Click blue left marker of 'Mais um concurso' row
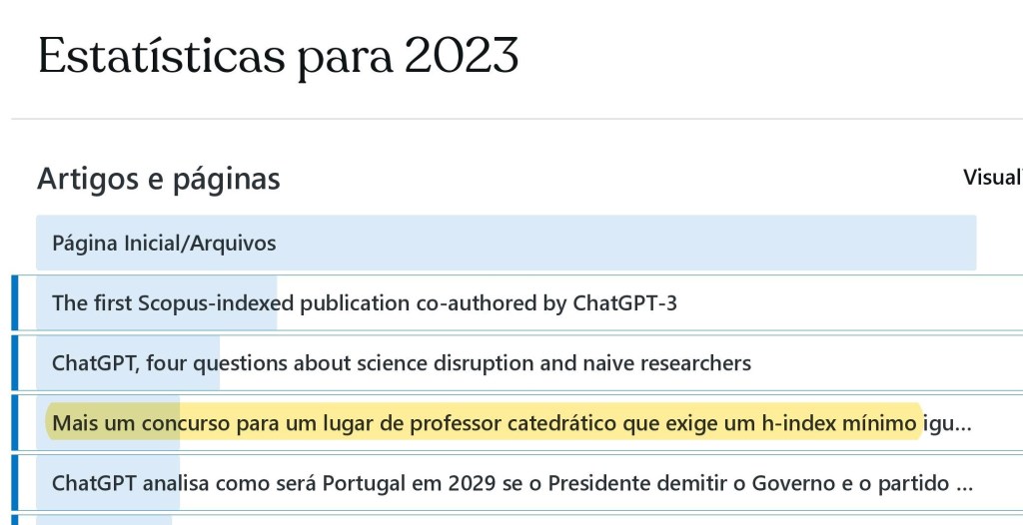This screenshot has width=1023, height=525. pos(15,423)
